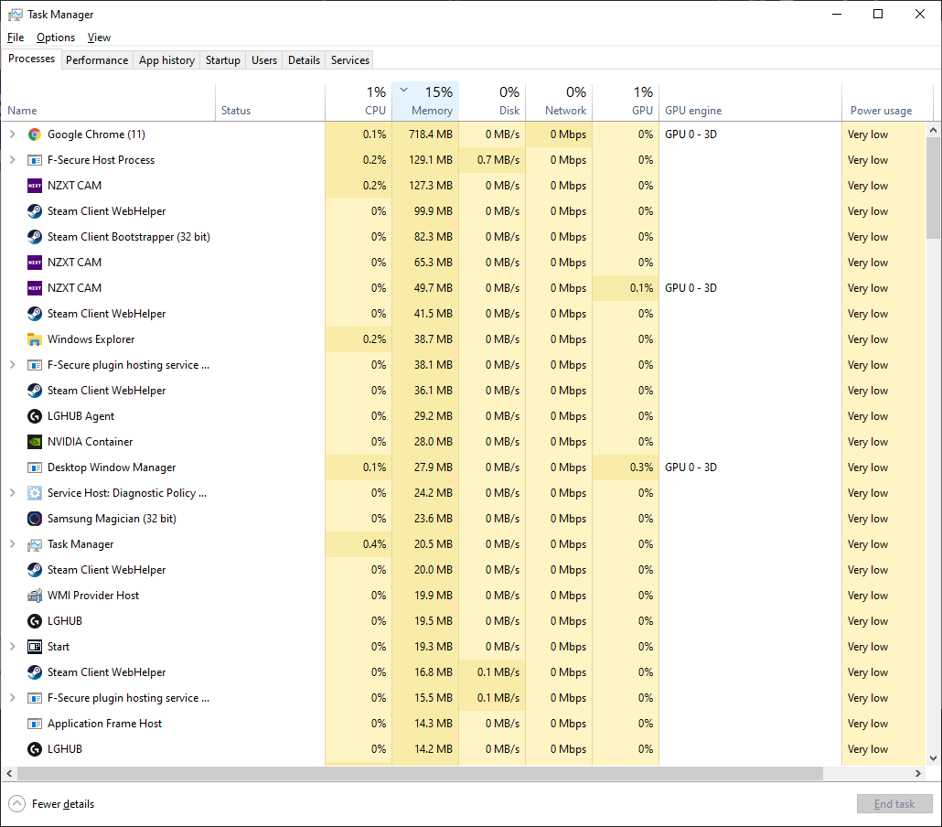Click Steam Client WebHelper icon with 20.0 MB
Image resolution: width=942 pixels, height=827 pixels.
click(x=35, y=570)
